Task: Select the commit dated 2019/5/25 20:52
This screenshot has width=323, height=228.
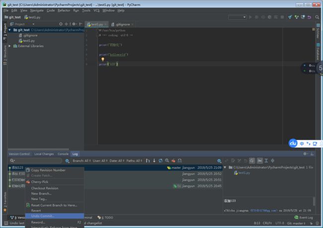Action: (115, 174)
